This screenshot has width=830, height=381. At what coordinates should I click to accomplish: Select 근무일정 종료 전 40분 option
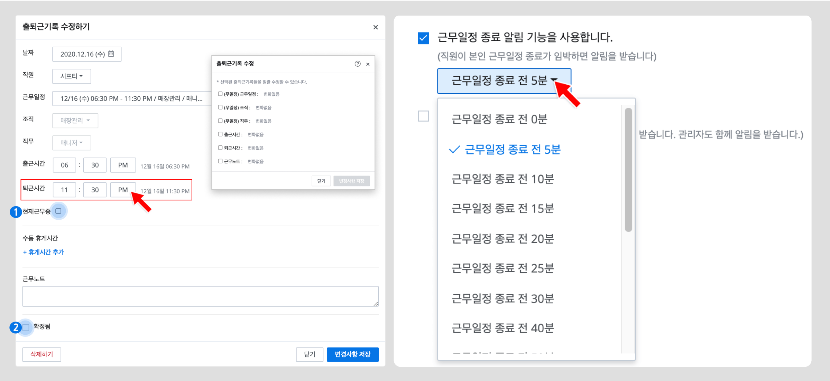(x=503, y=328)
